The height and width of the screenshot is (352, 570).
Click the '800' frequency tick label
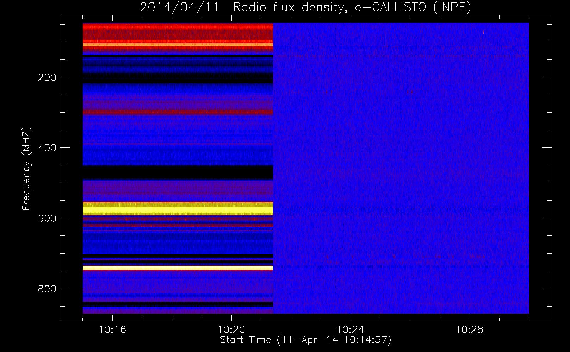click(x=47, y=289)
